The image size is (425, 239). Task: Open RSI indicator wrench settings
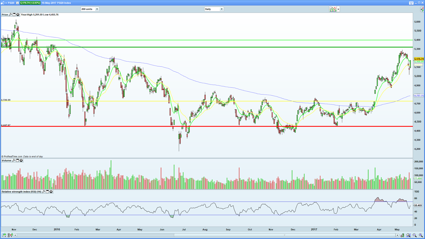click(44, 191)
